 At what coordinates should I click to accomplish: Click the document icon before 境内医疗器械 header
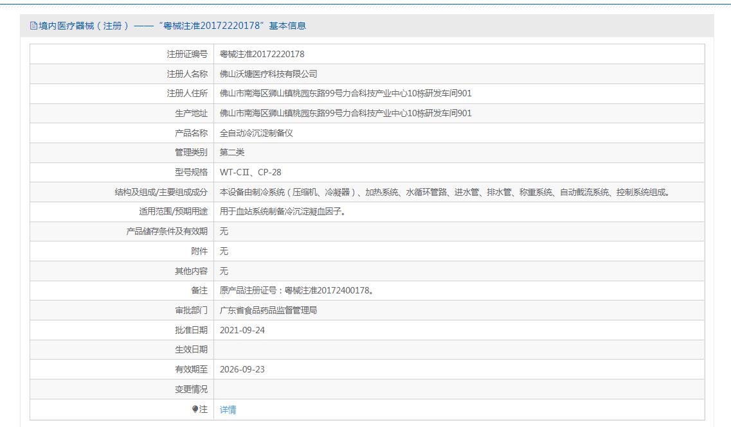(33, 26)
